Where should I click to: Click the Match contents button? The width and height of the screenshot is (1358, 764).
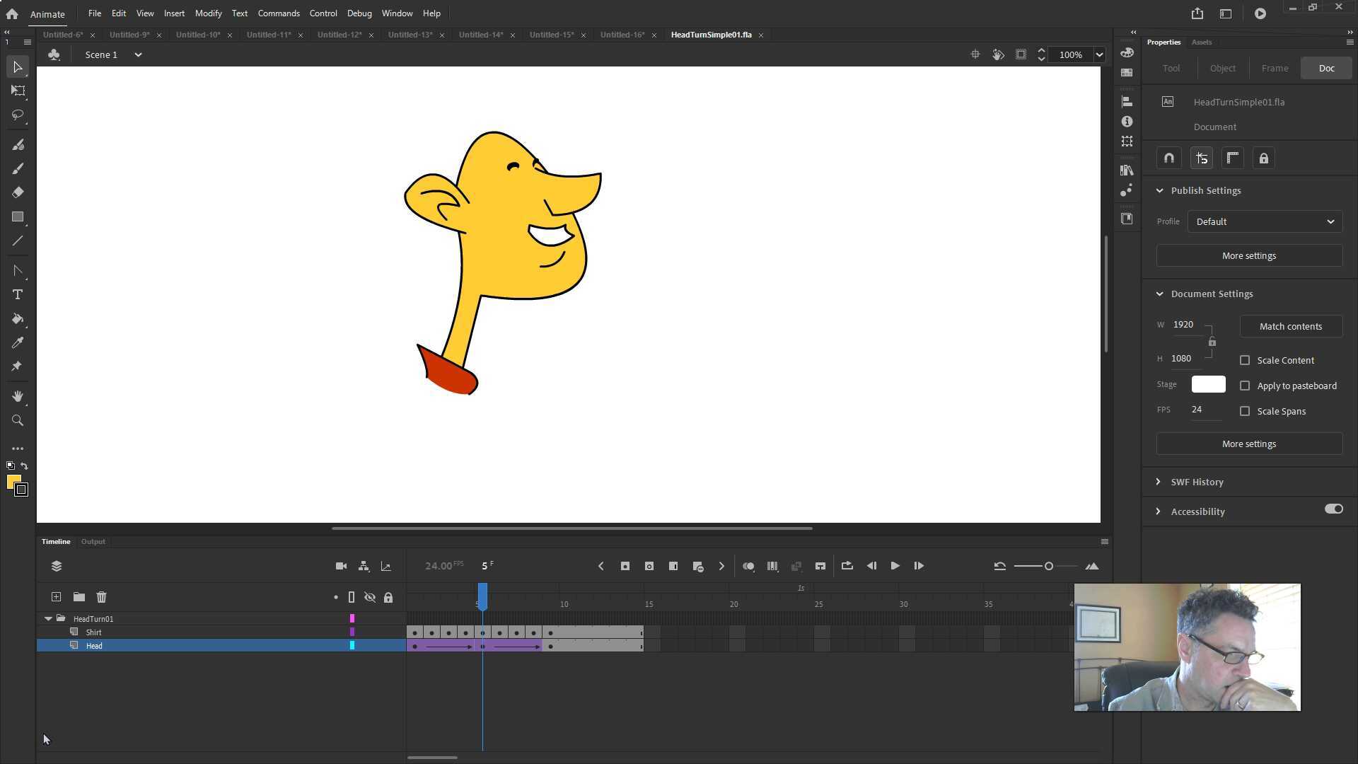1291,326
